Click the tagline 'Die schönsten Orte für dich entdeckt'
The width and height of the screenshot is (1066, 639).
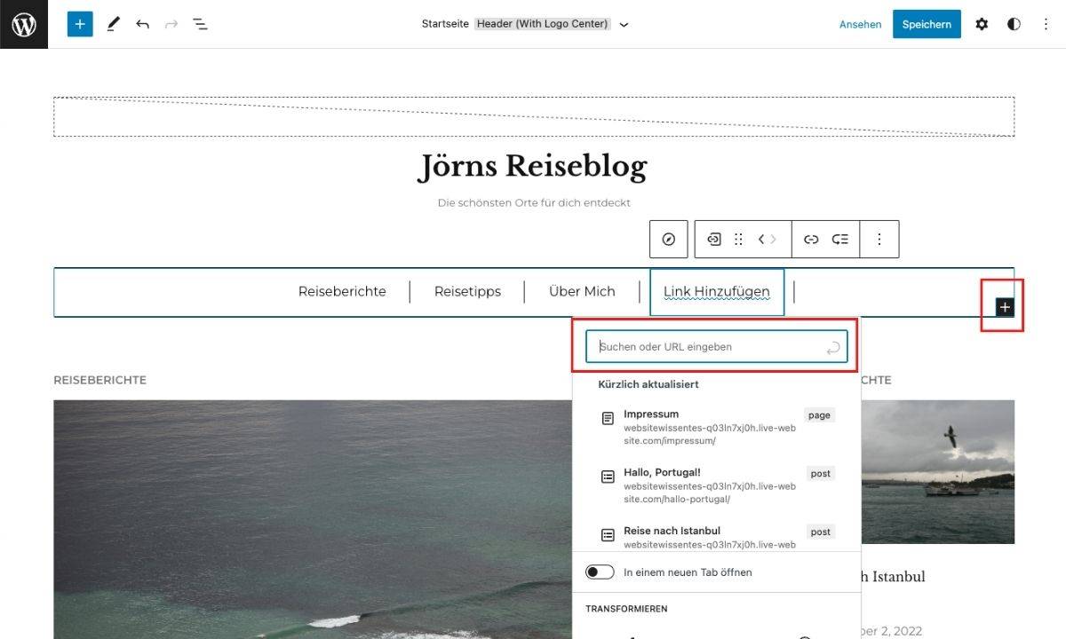(x=534, y=202)
